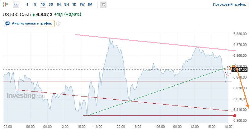
Task: Select the area chart type icon
Action: tap(16, 5)
